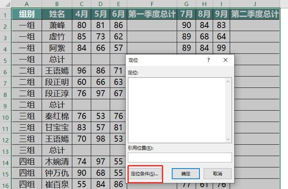
Task: Select 总计 cell in row 13
Action: 57,150
